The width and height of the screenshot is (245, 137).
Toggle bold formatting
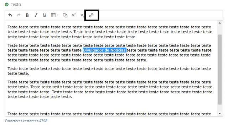[27, 15]
